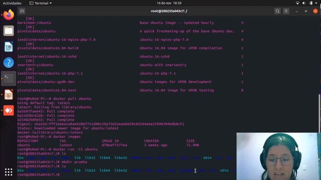The image size is (321, 180).
Task: Click the text '1and1internet/ubuntu-16-php-7.1'
Action: [x=50, y=73]
